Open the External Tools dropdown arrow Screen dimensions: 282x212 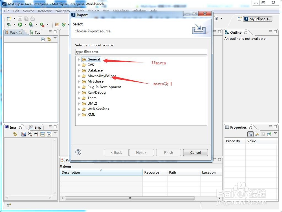point(47,25)
